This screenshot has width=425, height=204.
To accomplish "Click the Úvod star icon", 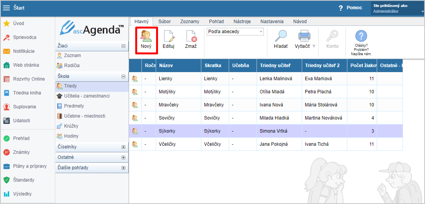I will coord(7,24).
